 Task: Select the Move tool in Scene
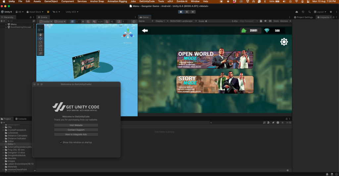[40, 38]
